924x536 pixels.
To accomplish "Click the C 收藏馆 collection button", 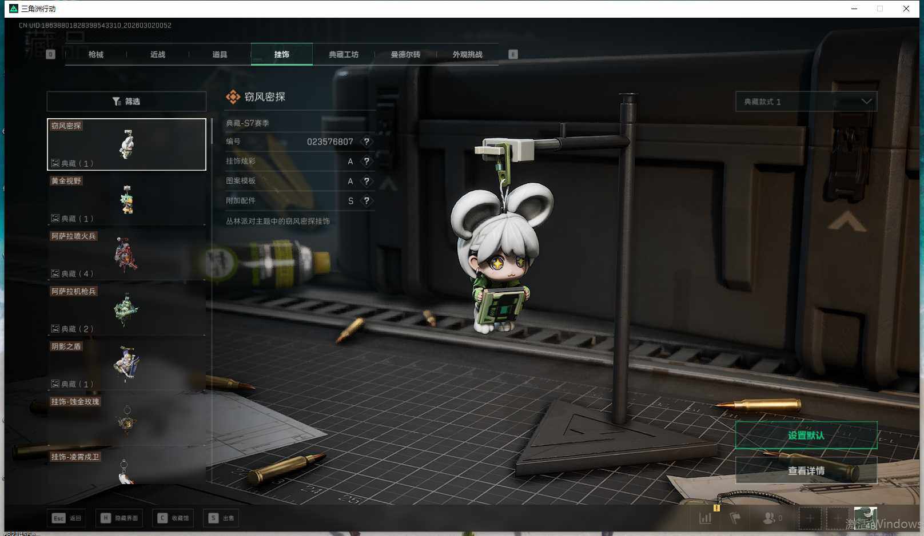I will 174,518.
